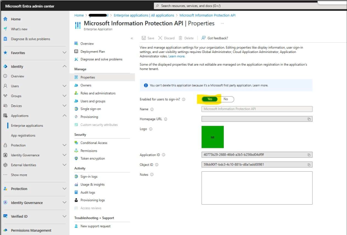Image resolution: width=347 pixels, height=235 pixels.
Task: Expand the External Identities chevron
Action: click(x=64, y=165)
